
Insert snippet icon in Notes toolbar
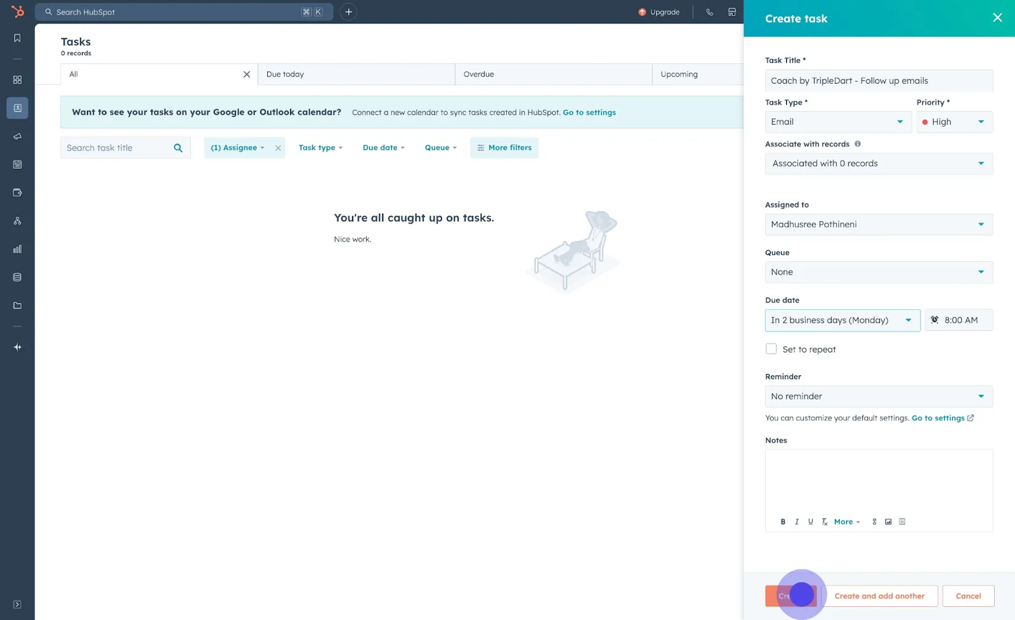[x=902, y=522]
